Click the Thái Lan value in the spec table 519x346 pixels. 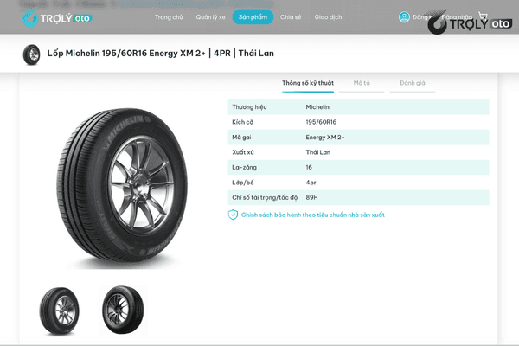pyautogui.click(x=318, y=152)
